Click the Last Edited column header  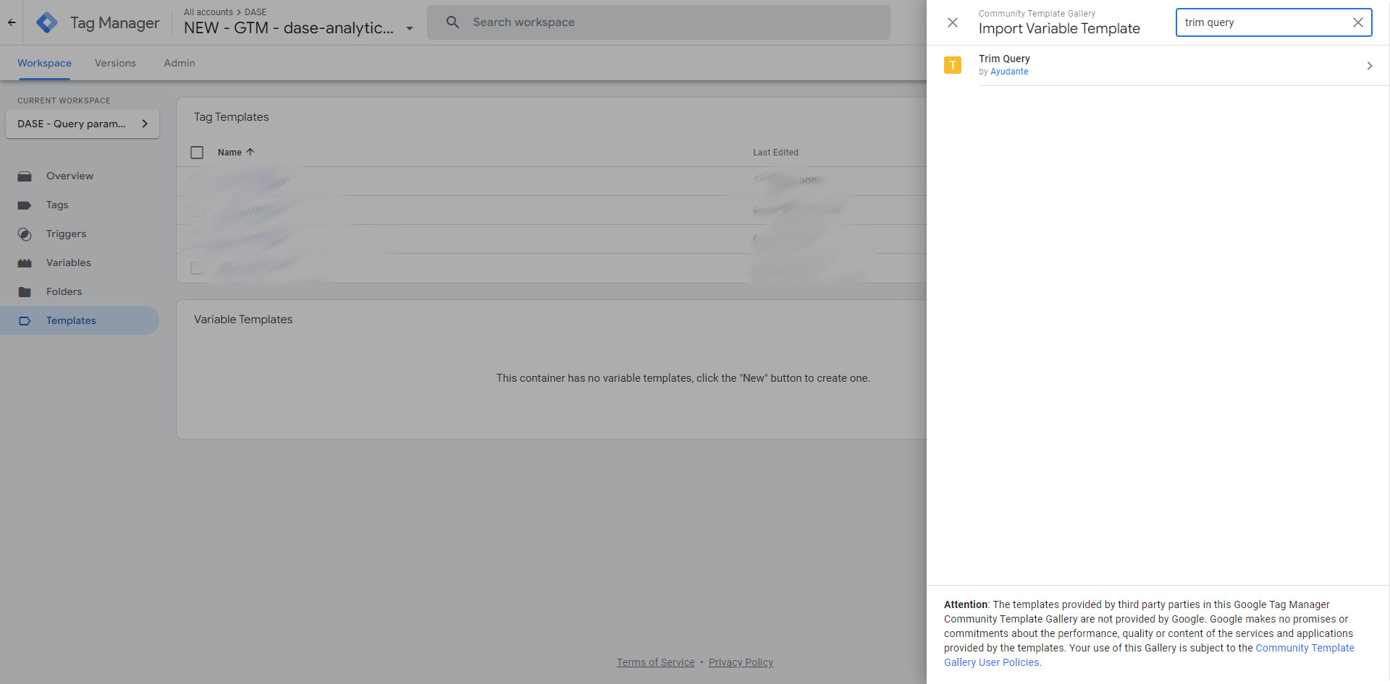[x=775, y=153]
